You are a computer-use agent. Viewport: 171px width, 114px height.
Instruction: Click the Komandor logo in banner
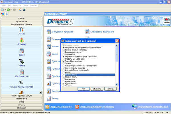[x=166, y=20]
